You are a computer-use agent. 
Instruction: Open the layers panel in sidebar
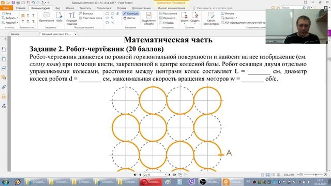pyautogui.click(x=4, y=68)
